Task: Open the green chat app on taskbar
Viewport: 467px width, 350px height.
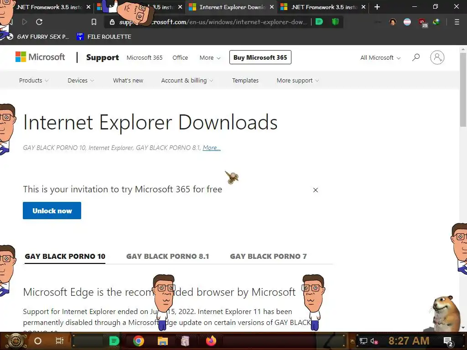Action: tap(114, 341)
